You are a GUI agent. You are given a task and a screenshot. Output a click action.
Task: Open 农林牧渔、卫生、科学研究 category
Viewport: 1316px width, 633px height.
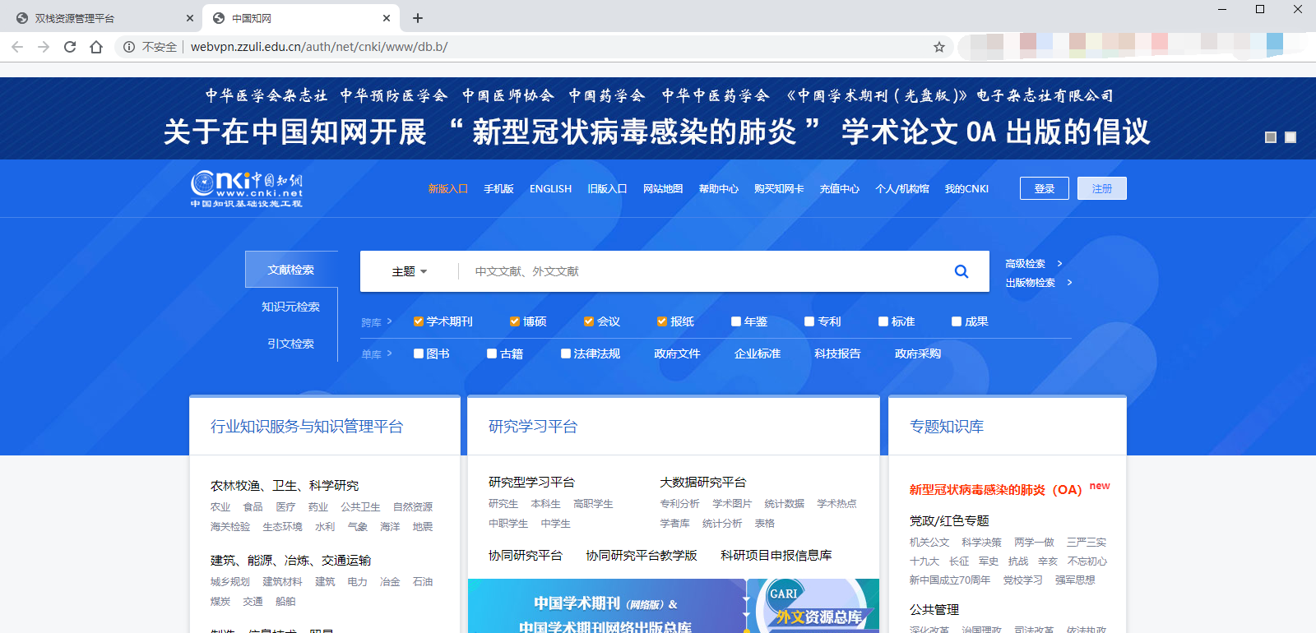285,486
